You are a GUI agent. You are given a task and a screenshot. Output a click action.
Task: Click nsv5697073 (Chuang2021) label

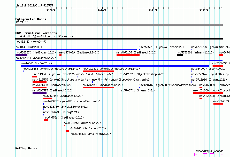point(61,112)
